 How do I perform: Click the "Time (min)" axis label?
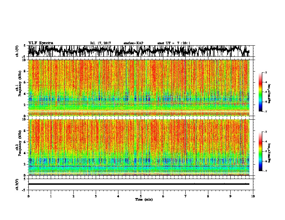tap(144, 200)
